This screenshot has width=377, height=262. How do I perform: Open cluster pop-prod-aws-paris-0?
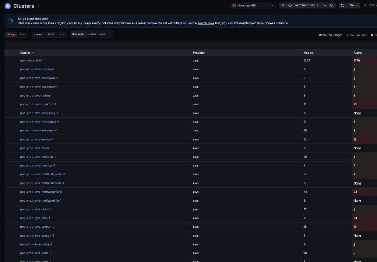click(36, 253)
